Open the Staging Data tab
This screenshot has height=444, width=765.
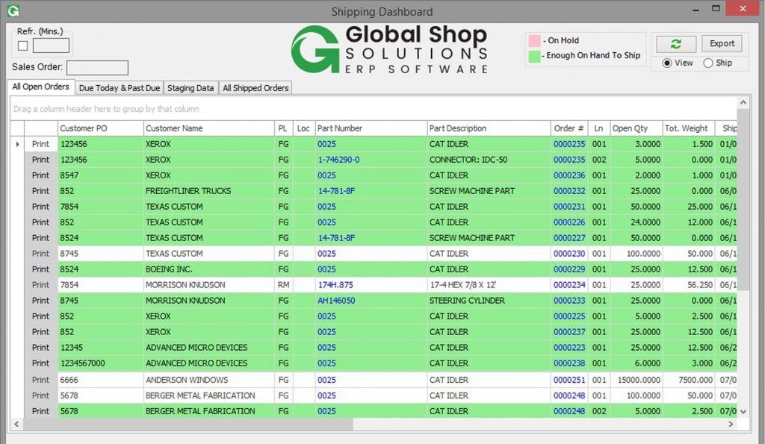tap(191, 88)
